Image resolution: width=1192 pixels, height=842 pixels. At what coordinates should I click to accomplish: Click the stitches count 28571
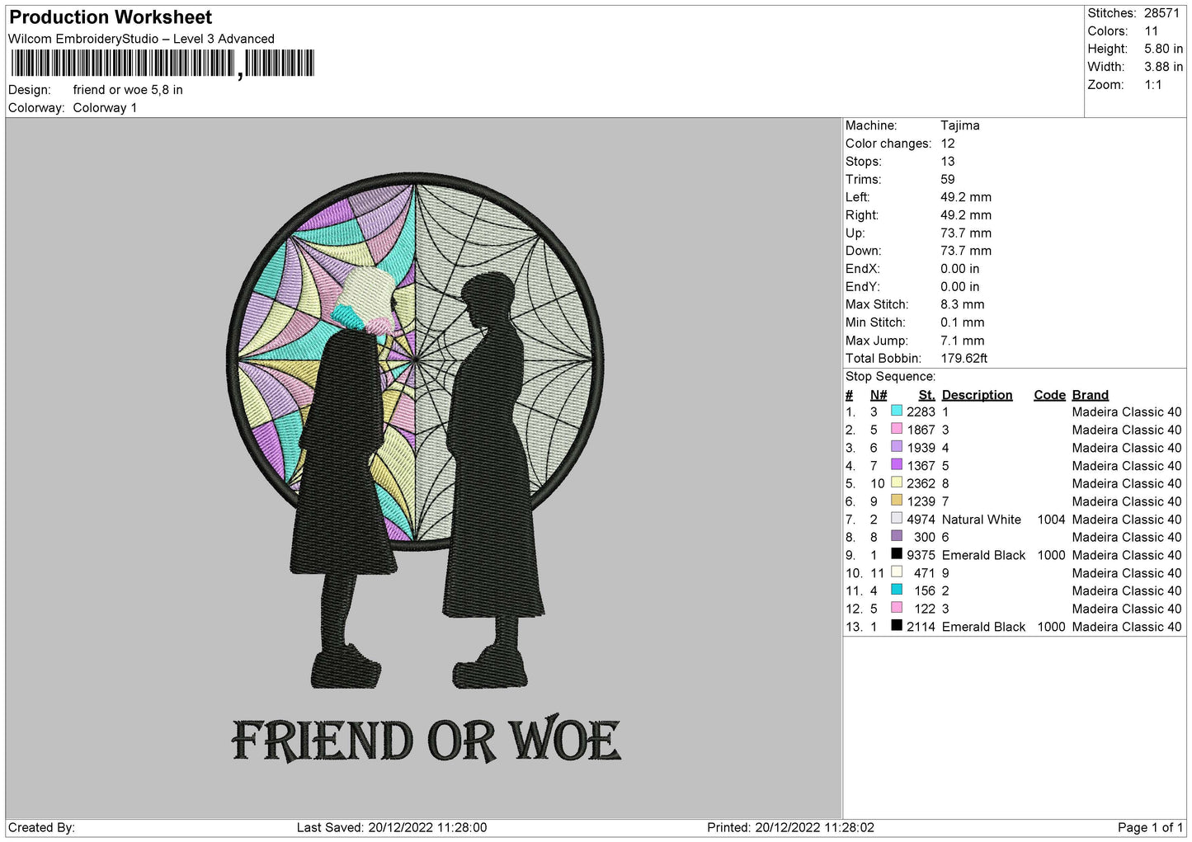tap(1162, 13)
